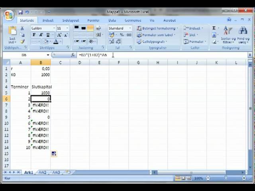The image size is (255, 191).
Task: Open the Betinget formatering menu
Action: click(x=157, y=28)
